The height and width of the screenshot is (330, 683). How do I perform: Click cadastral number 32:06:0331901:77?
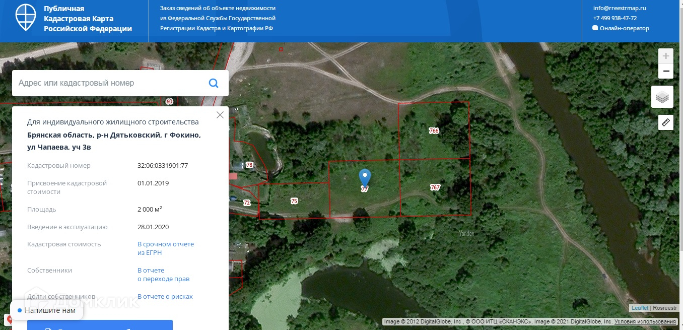click(163, 166)
